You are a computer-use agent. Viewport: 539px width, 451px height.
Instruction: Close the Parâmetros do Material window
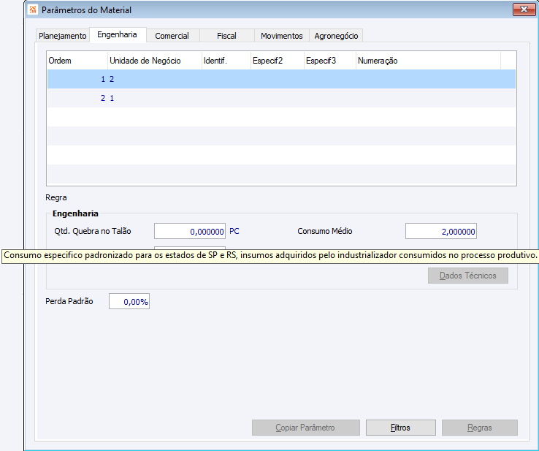524,10
